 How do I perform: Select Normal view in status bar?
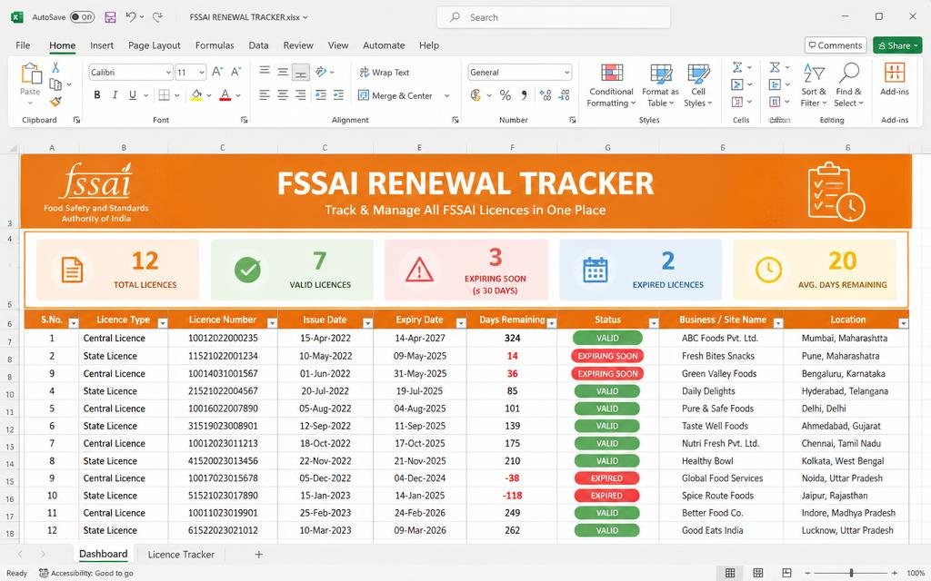pyautogui.click(x=730, y=573)
